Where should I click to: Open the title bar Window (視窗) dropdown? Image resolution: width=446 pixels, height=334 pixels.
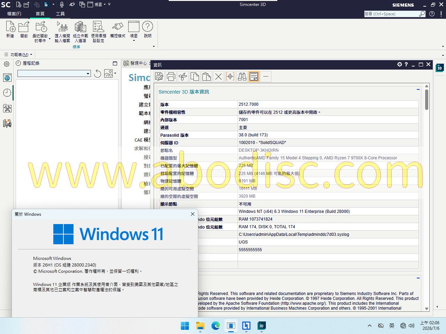(96, 5)
